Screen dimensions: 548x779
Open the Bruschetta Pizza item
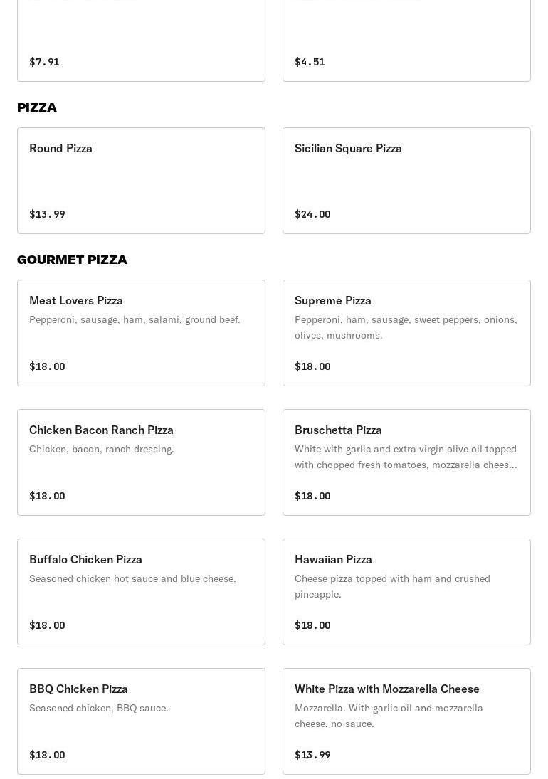(406, 462)
